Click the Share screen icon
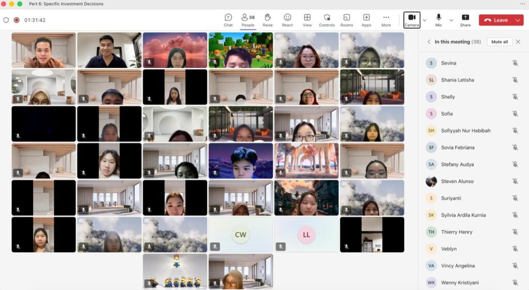529x290 pixels. pyautogui.click(x=465, y=20)
